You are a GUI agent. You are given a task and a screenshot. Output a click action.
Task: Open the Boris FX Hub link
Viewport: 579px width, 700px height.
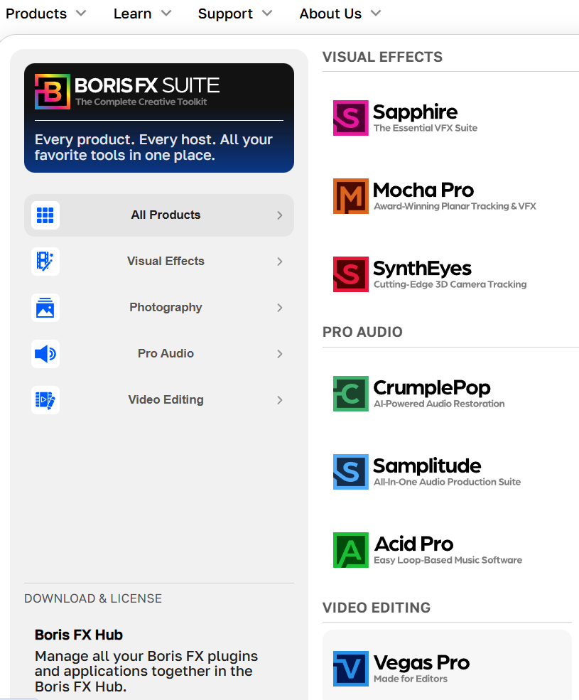(79, 635)
